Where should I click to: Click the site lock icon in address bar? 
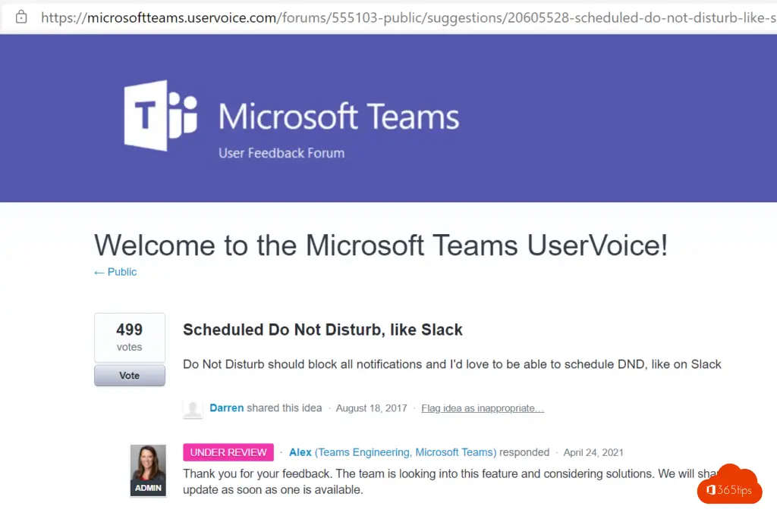coord(21,17)
